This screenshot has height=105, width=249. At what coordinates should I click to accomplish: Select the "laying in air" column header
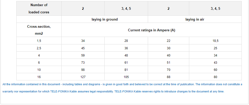click(195, 19)
